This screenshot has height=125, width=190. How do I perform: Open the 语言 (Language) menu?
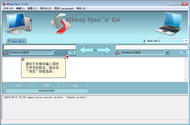64,9
